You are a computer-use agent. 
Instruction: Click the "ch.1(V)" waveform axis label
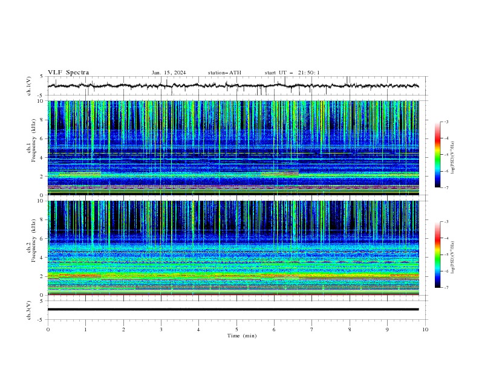[29, 86]
